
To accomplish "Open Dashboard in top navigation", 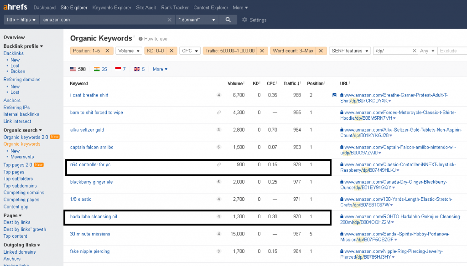I will 44,7.
